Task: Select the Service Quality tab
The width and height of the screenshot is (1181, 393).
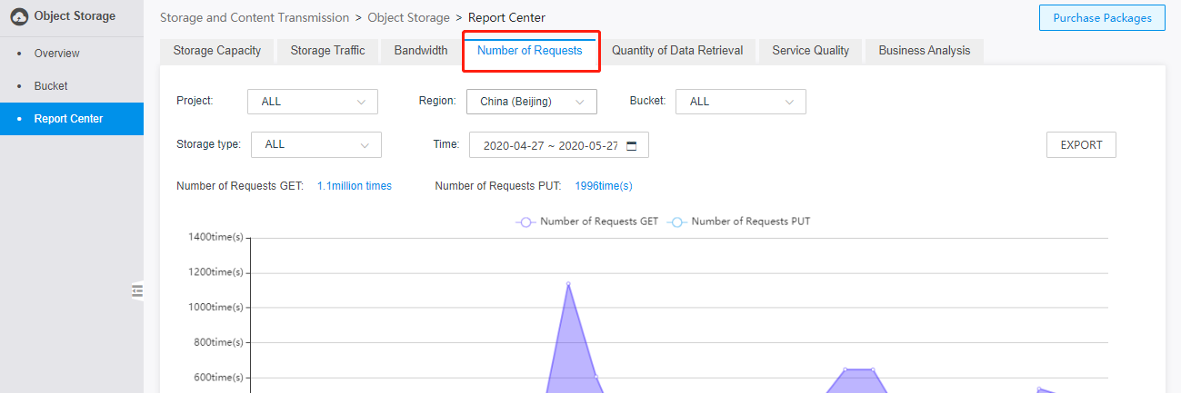Action: [811, 51]
